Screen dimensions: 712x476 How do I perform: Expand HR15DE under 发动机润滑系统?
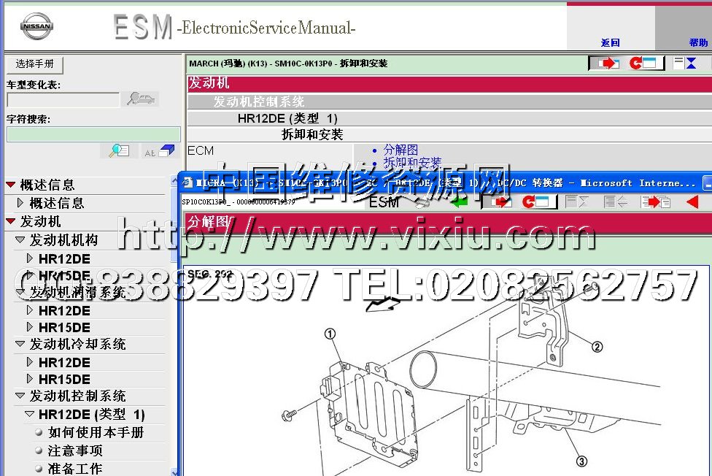click(29, 327)
